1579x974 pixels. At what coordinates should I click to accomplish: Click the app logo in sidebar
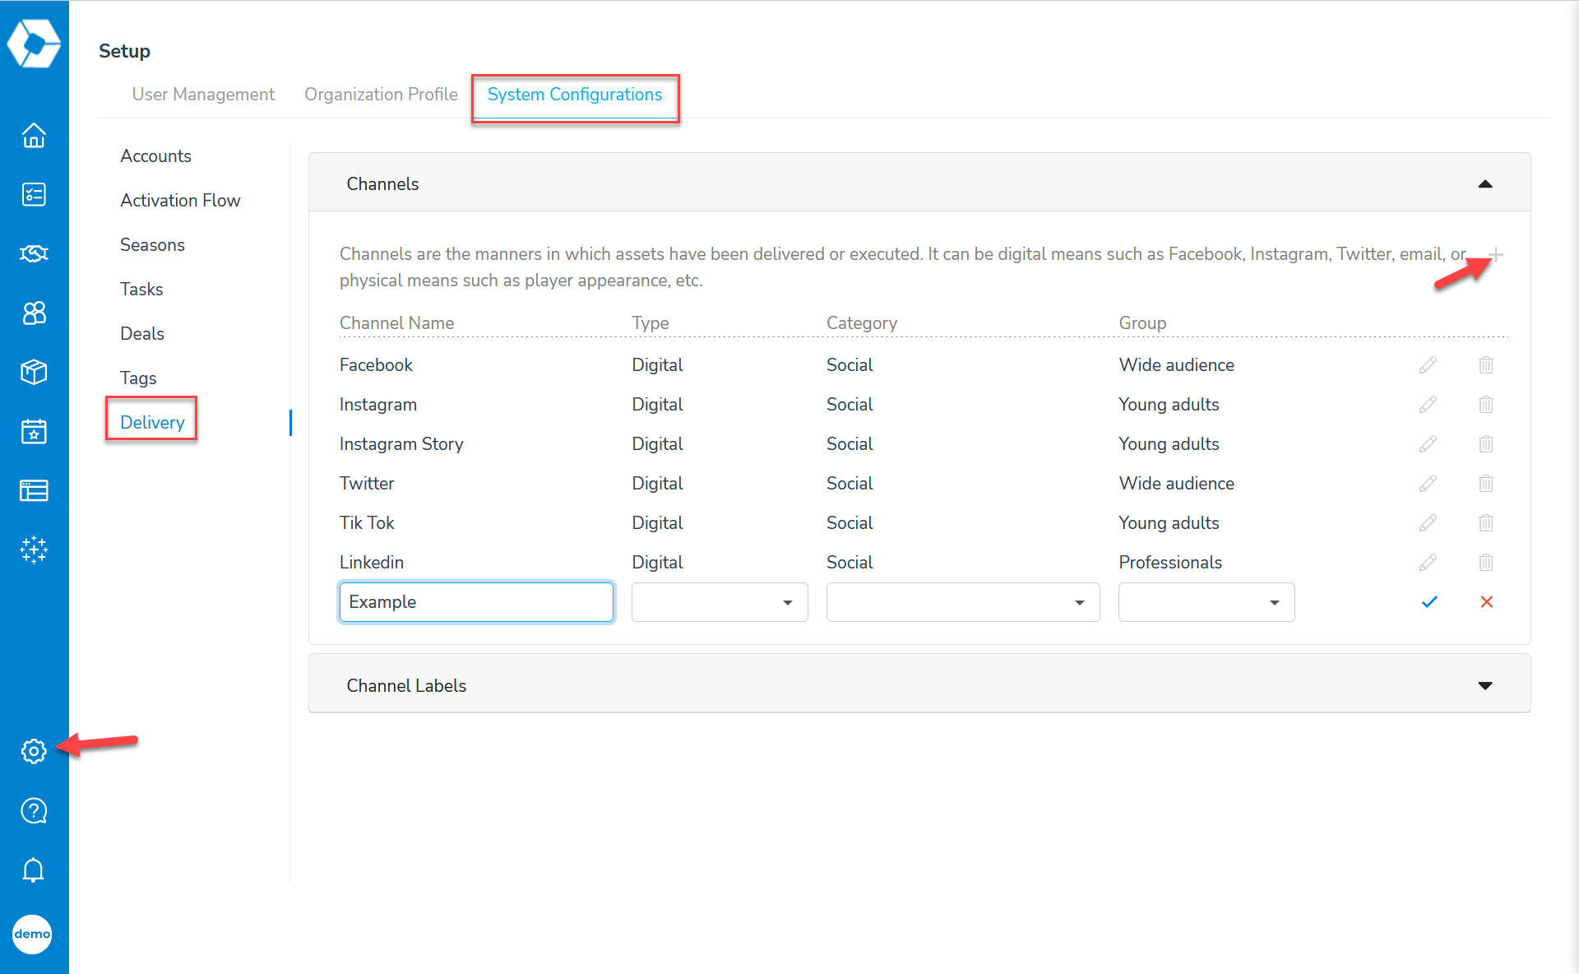[34, 43]
